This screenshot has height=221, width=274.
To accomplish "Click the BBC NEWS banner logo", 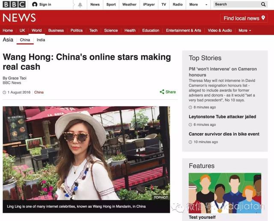I will click(x=19, y=18).
